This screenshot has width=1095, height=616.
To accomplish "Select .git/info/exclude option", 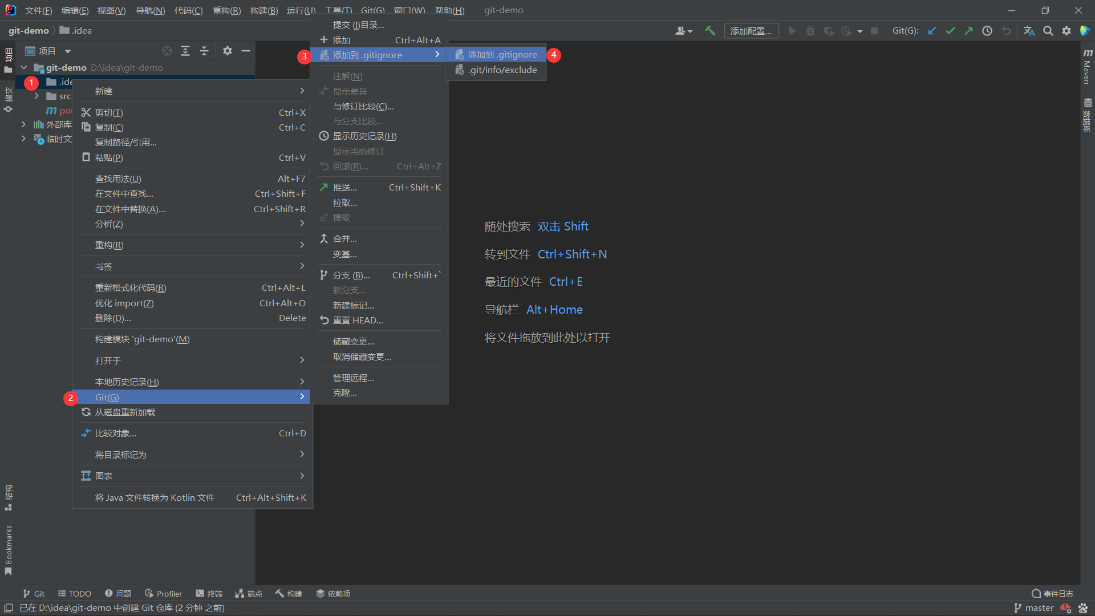I will point(496,70).
